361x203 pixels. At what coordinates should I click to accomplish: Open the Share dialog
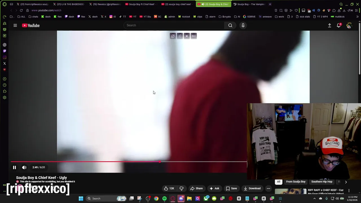pyautogui.click(x=196, y=188)
